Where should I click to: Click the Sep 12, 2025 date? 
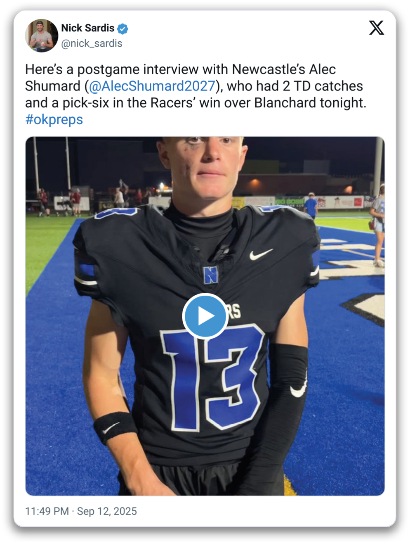107,511
